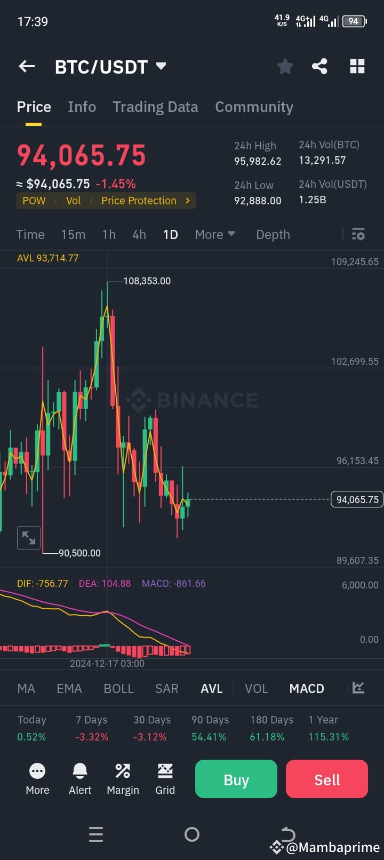384x860 pixels.
Task: Tap the share icon to share this chart
Action: tap(319, 66)
